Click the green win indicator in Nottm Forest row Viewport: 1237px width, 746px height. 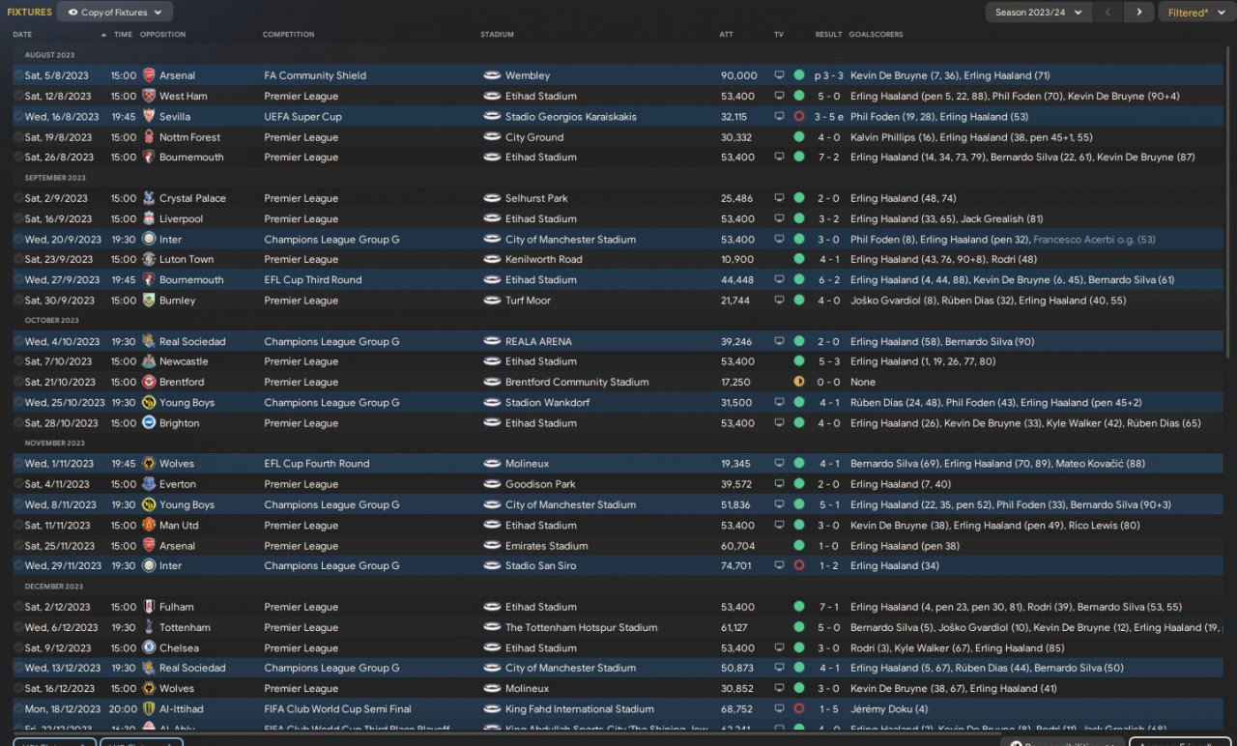[x=799, y=137]
